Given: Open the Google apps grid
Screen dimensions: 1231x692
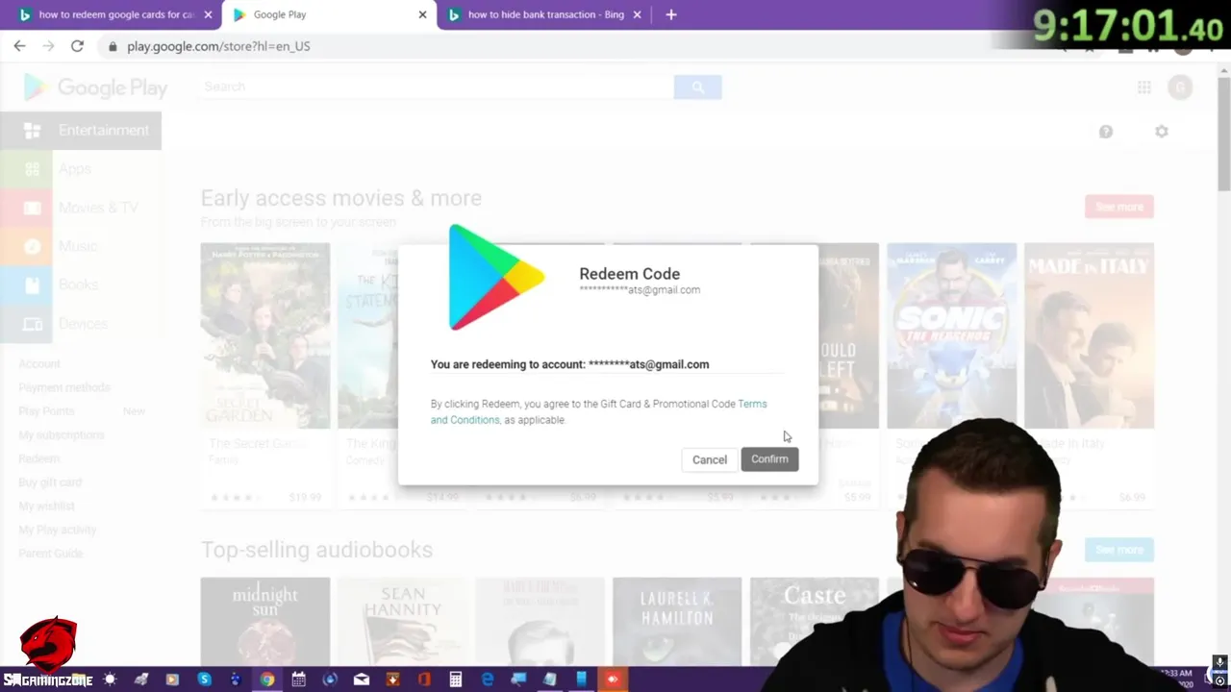Looking at the screenshot, I should pos(1144,87).
